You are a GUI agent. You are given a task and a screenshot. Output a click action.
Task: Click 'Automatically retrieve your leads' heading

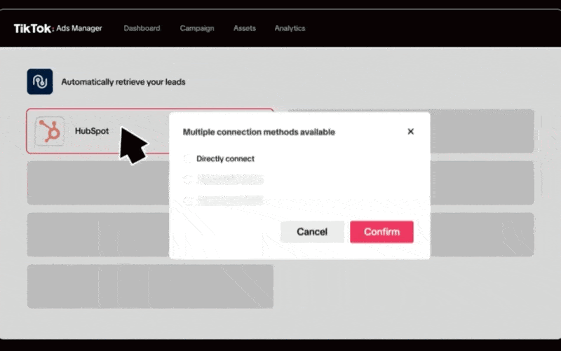(x=123, y=82)
